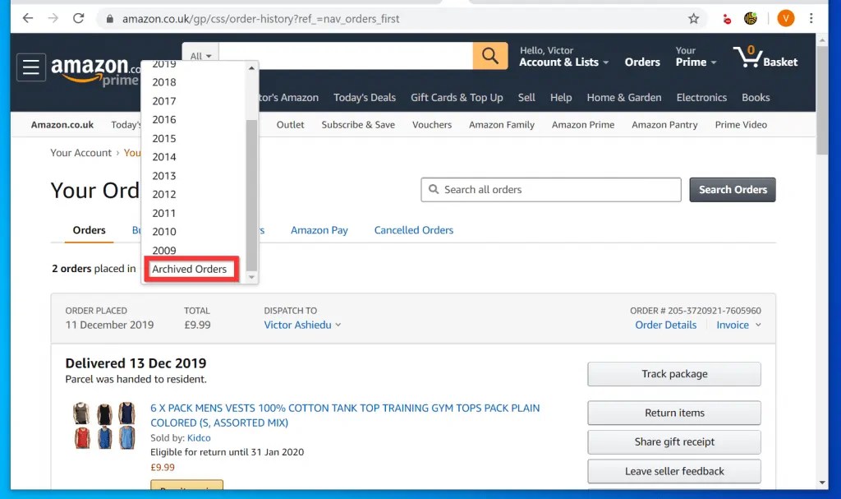Click dropdown list scroll up arrow
841x499 pixels.
[x=251, y=67]
